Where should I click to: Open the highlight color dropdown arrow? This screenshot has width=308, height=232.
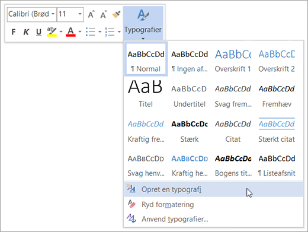click(61, 31)
